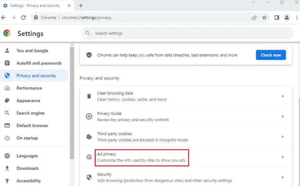
Task: Click the tab search chevron in title bar
Action: (253, 2)
